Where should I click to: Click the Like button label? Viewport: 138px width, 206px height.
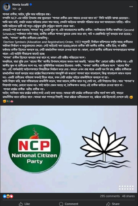click(27, 204)
